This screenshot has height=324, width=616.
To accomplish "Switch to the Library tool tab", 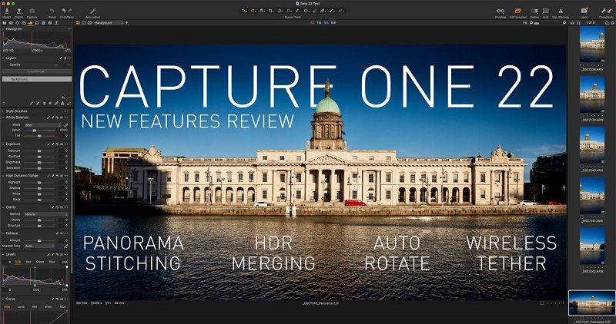I will (5, 23).
